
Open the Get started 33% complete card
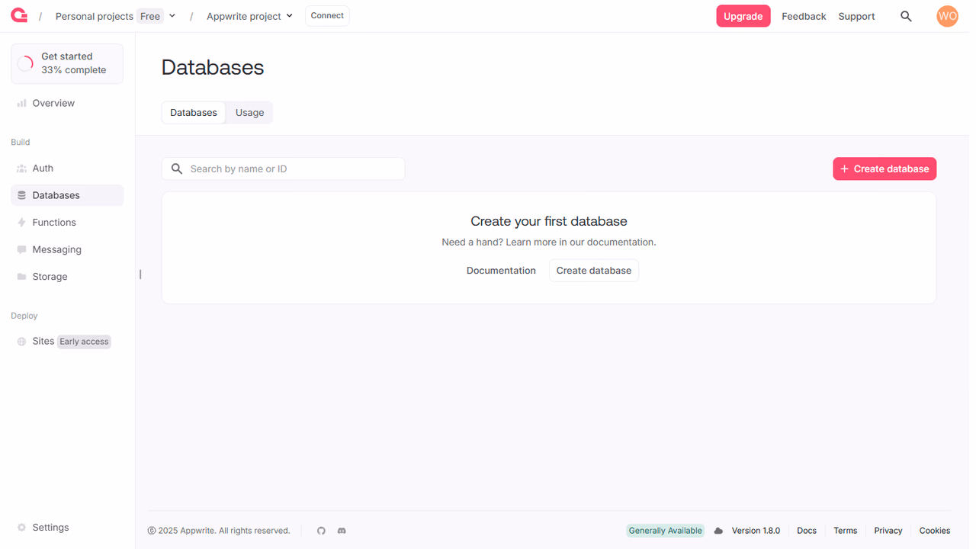click(67, 63)
